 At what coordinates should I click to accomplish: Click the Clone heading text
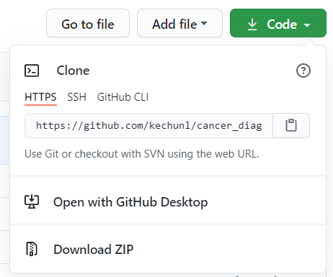(x=73, y=71)
